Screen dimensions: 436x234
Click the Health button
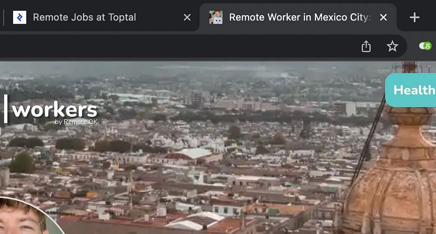tap(411, 90)
